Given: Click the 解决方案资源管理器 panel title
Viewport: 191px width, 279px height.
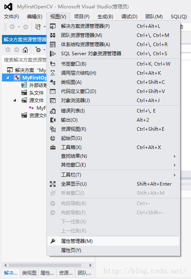Looking at the screenshot, I should [25, 39].
